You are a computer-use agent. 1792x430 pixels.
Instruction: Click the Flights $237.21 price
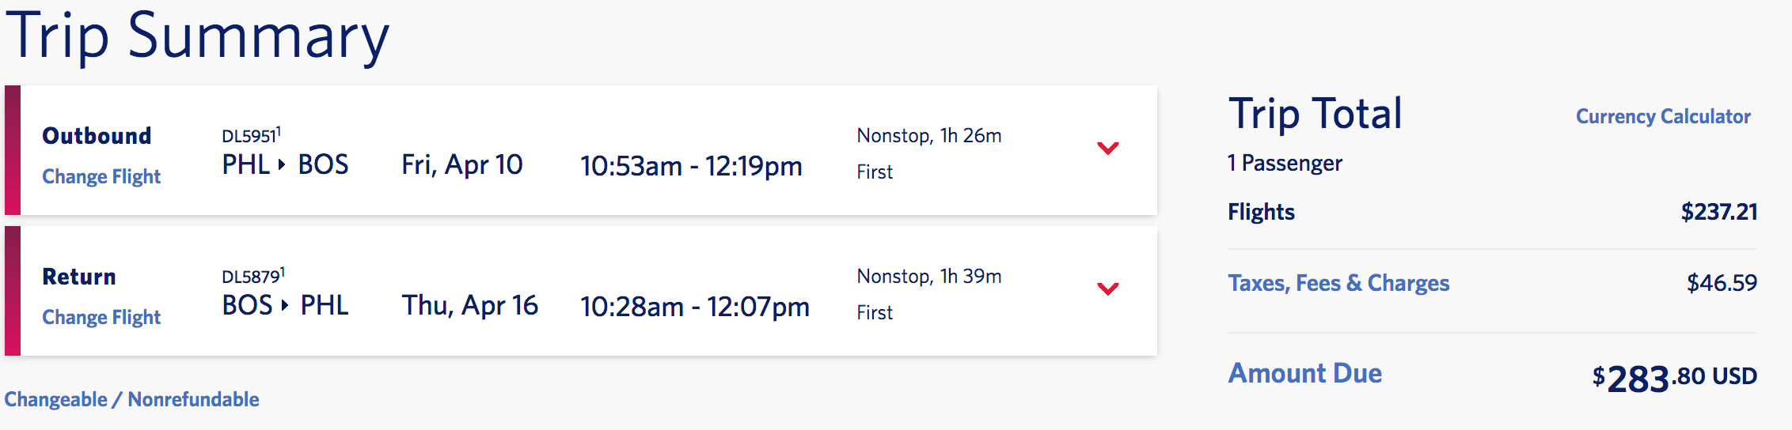(x=1718, y=212)
